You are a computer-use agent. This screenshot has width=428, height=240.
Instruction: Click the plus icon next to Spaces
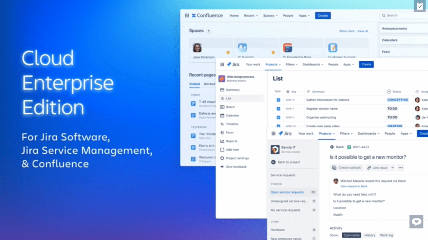pyautogui.click(x=209, y=31)
